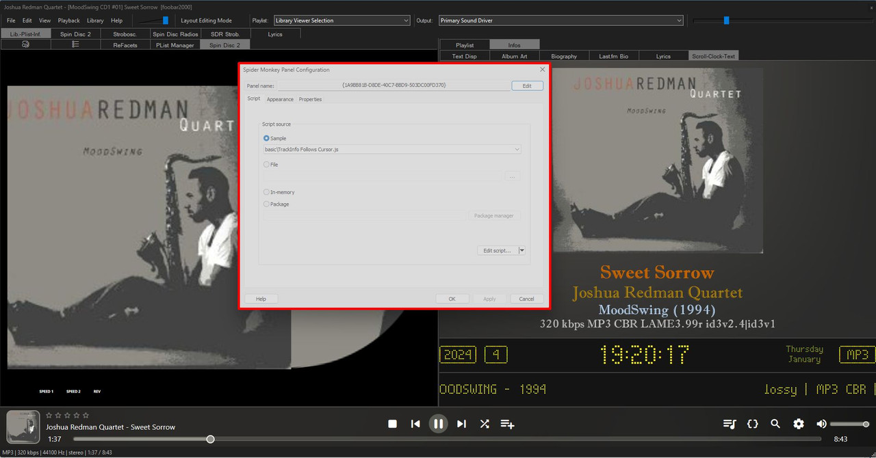Image resolution: width=876 pixels, height=458 pixels.
Task: Open the playlist music-note icon
Action: click(730, 424)
